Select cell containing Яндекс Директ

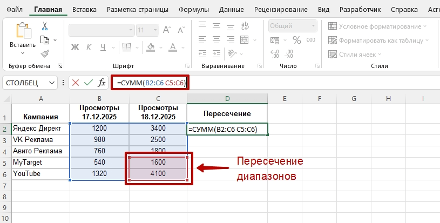point(40,129)
